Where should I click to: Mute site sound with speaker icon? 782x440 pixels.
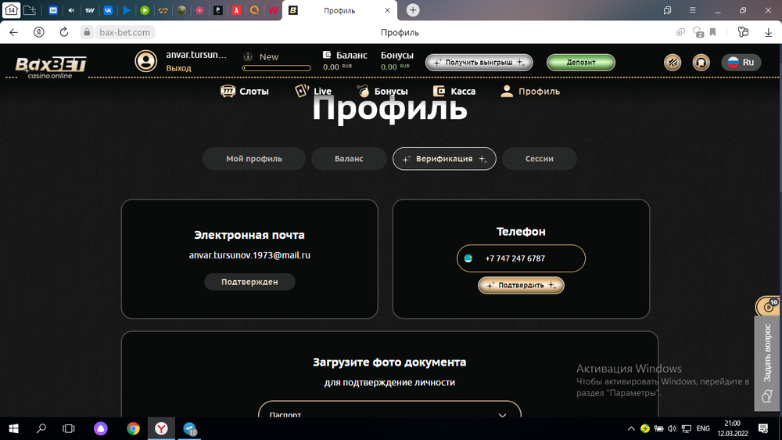click(x=673, y=63)
